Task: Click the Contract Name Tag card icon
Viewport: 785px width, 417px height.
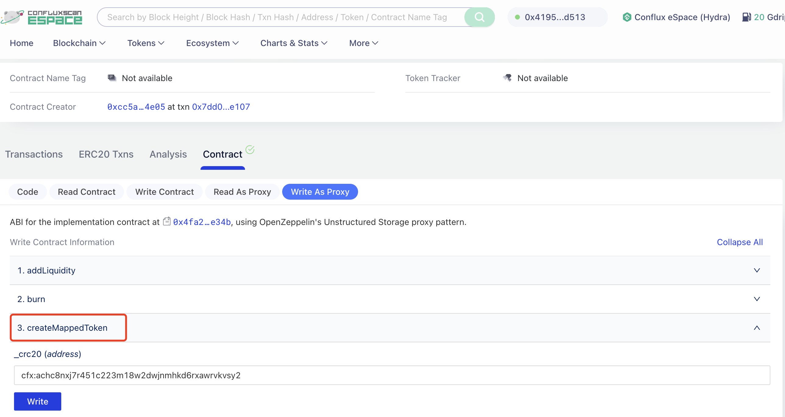Action: tap(112, 78)
